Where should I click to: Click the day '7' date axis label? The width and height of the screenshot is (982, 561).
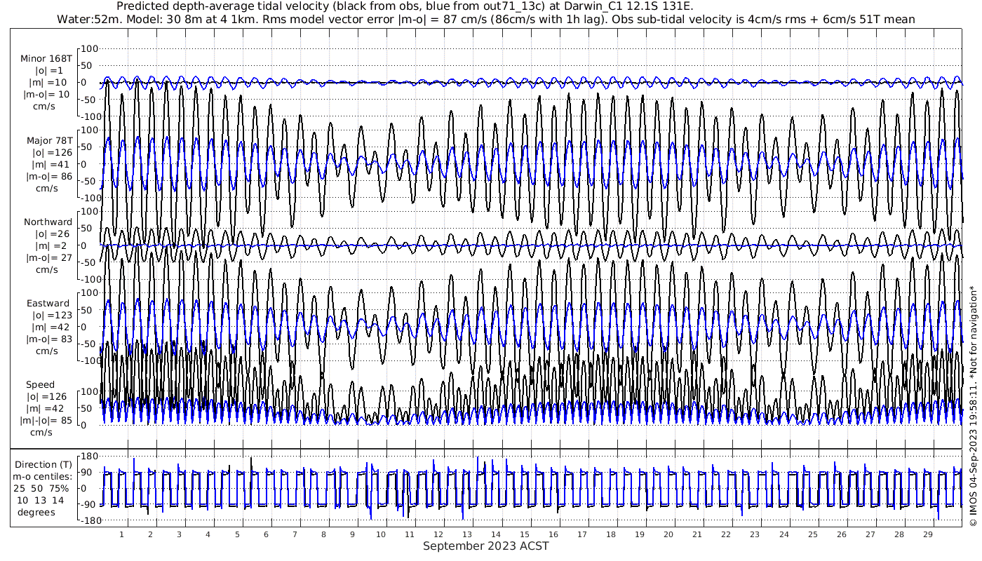295,534
